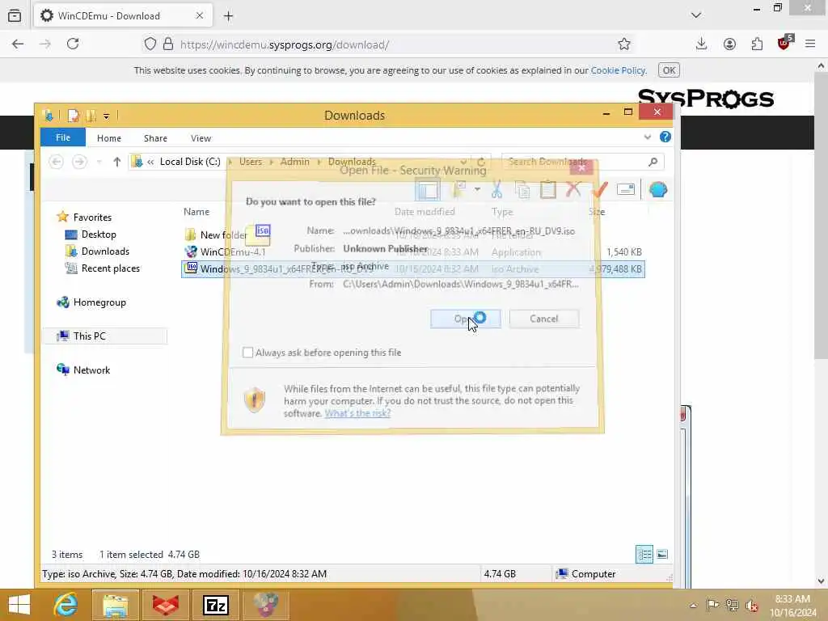Open a new browser tab
The width and height of the screenshot is (828, 621).
coord(228,16)
